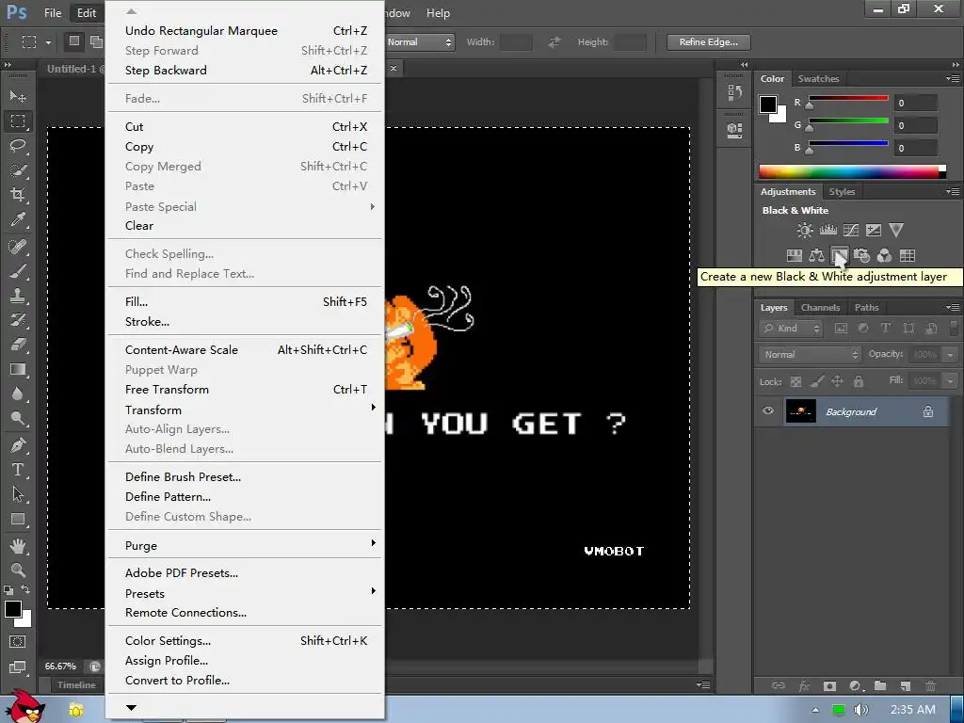Open the layer blend mode Normal dropdown

click(x=810, y=354)
